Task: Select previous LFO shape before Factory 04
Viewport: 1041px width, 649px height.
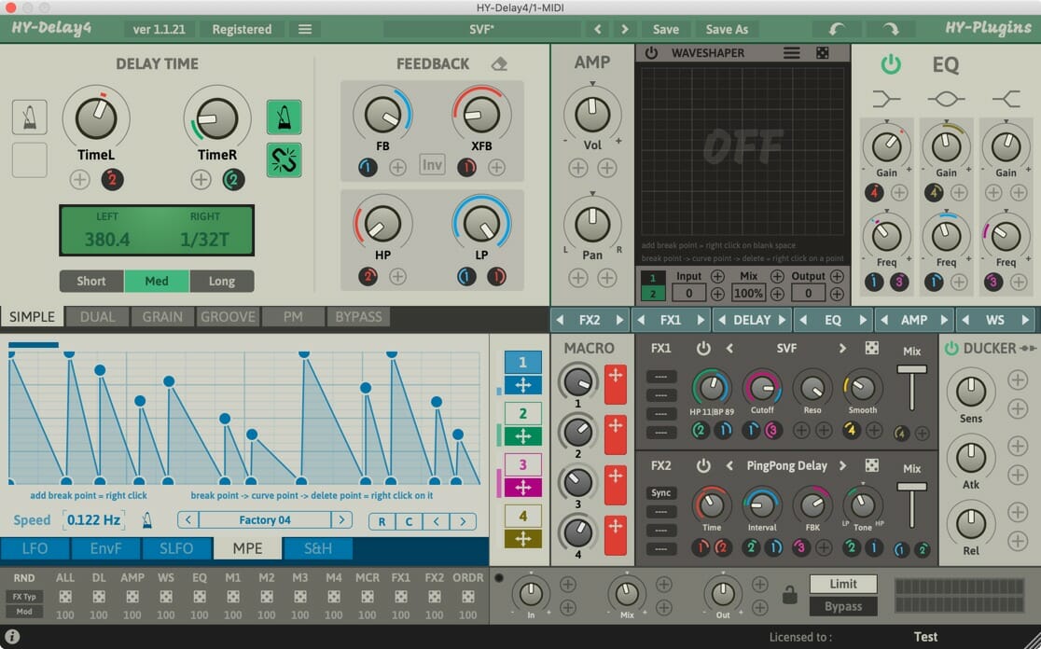Action: point(187,519)
